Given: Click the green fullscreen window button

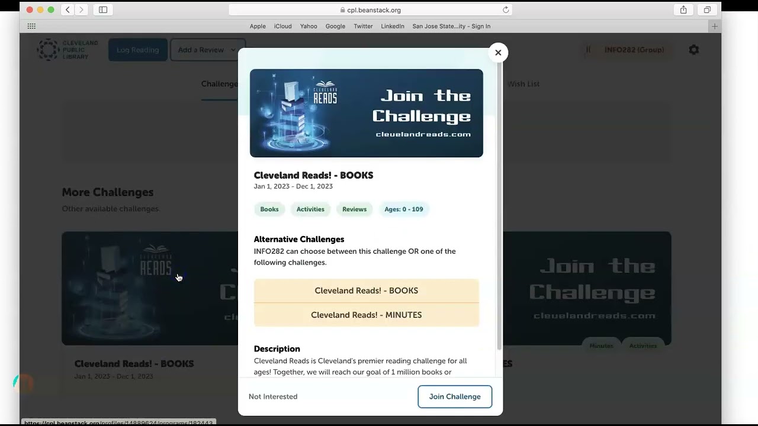Looking at the screenshot, I should point(51,10).
